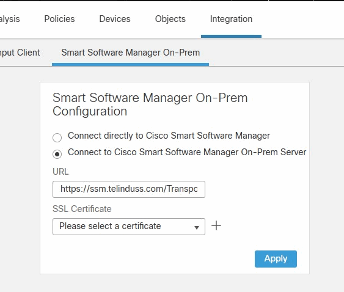Click the On-Prem Configuration panel heading
This screenshot has height=292, width=344.
(x=150, y=104)
